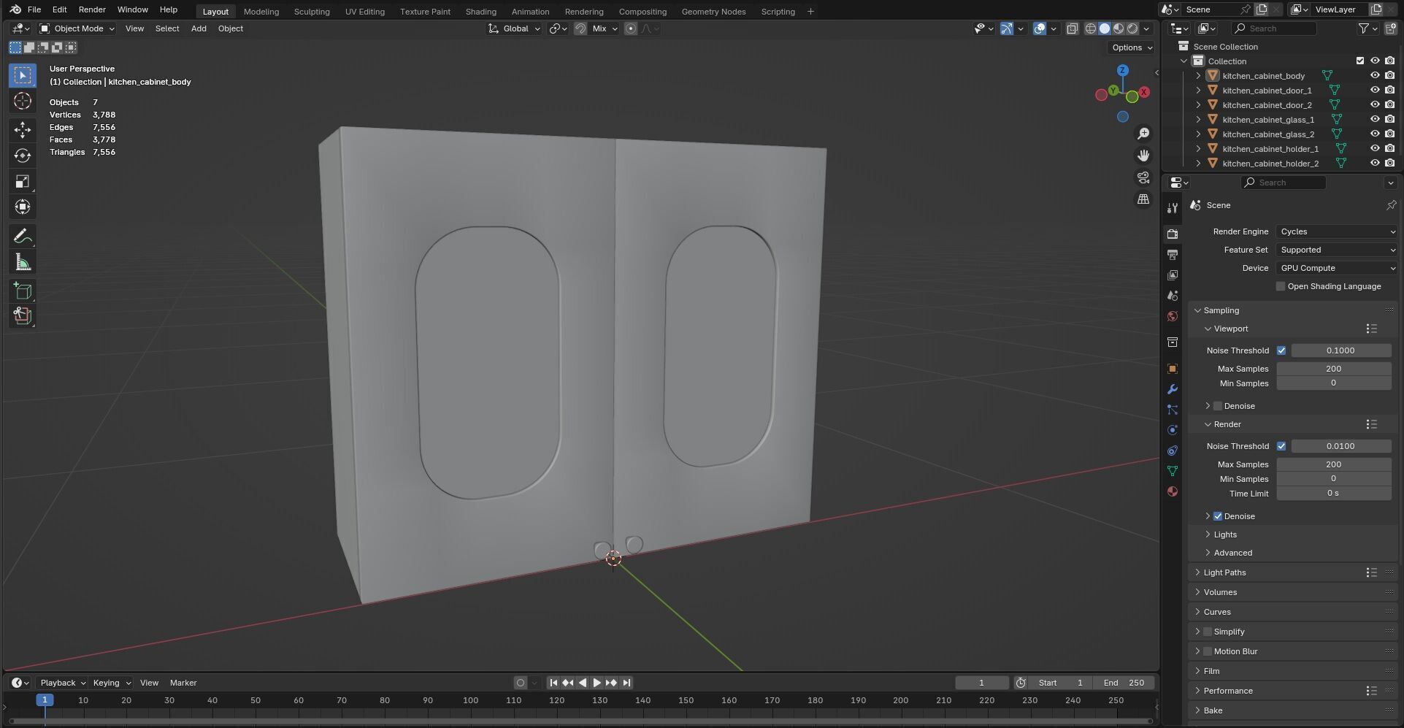Viewport: 1404px width, 728px height.
Task: Enable Motion Blur checkbox
Action: (1208, 651)
